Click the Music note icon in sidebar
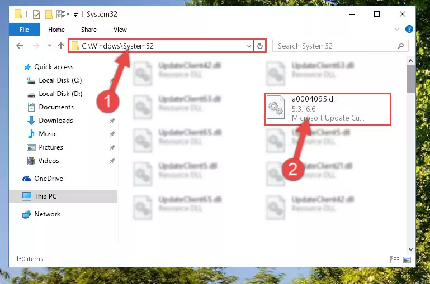 31,134
